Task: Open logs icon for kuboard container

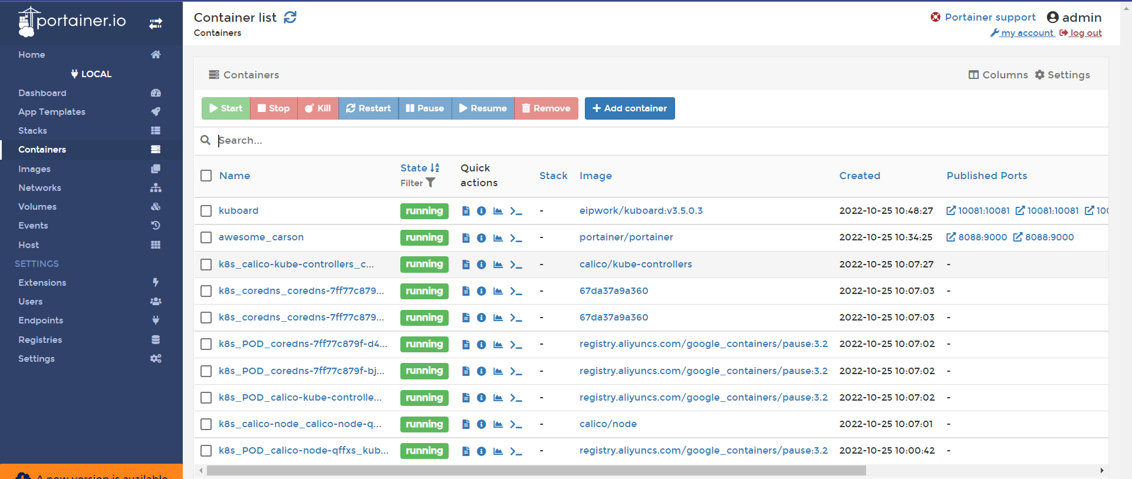Action: point(466,211)
